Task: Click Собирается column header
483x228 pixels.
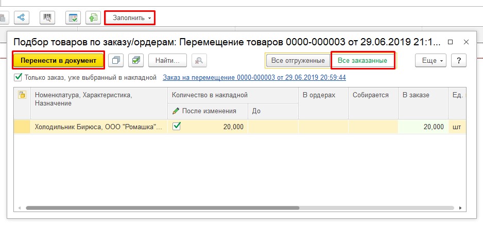Action: click(x=373, y=103)
